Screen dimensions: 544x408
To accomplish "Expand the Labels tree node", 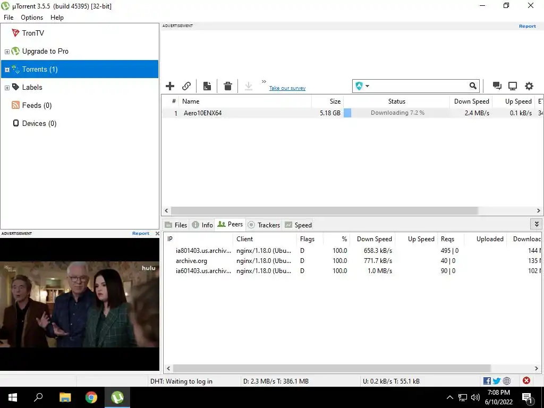I will pyautogui.click(x=7, y=88).
